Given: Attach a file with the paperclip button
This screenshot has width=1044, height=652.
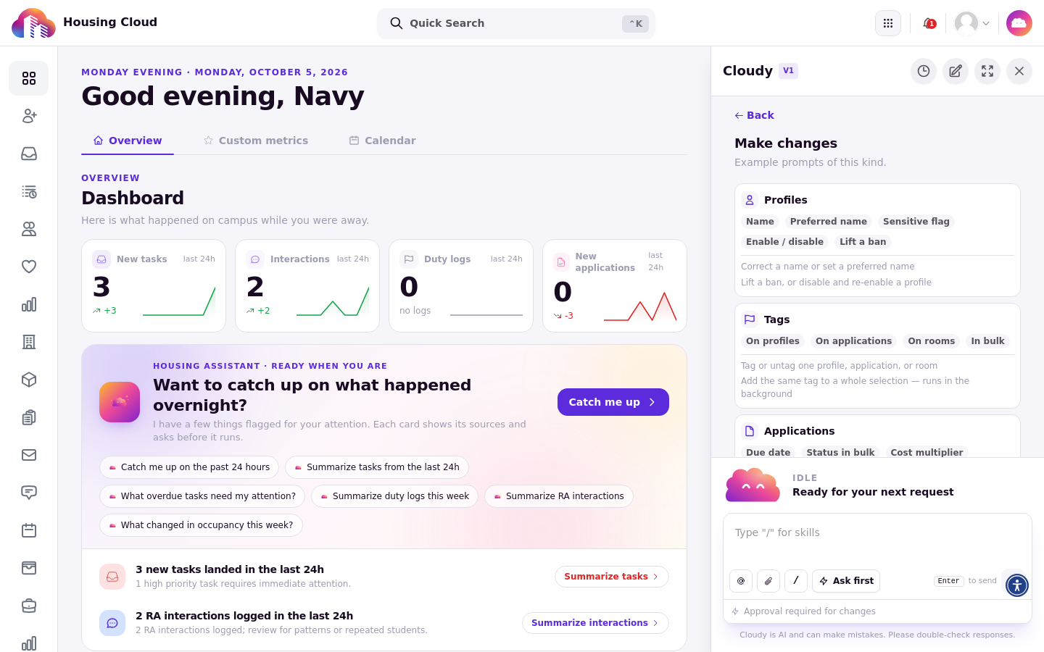Looking at the screenshot, I should pos(768,581).
